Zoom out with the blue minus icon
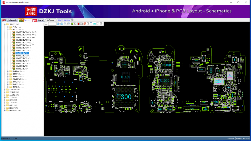The image size is (251, 141). pos(62,24)
